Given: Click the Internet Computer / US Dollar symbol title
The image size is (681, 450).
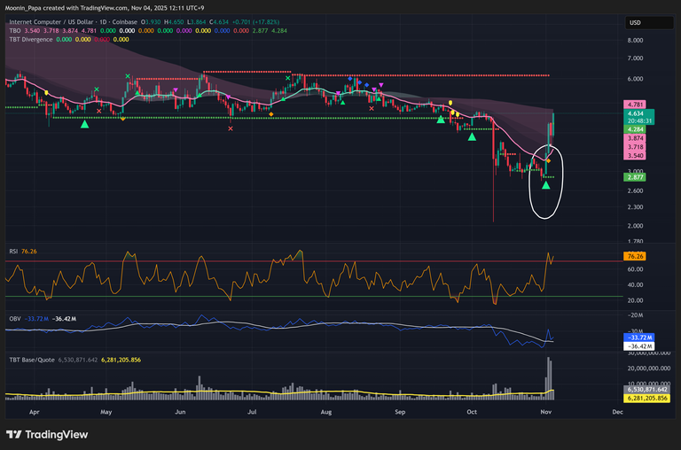Looking at the screenshot, I should [x=51, y=22].
